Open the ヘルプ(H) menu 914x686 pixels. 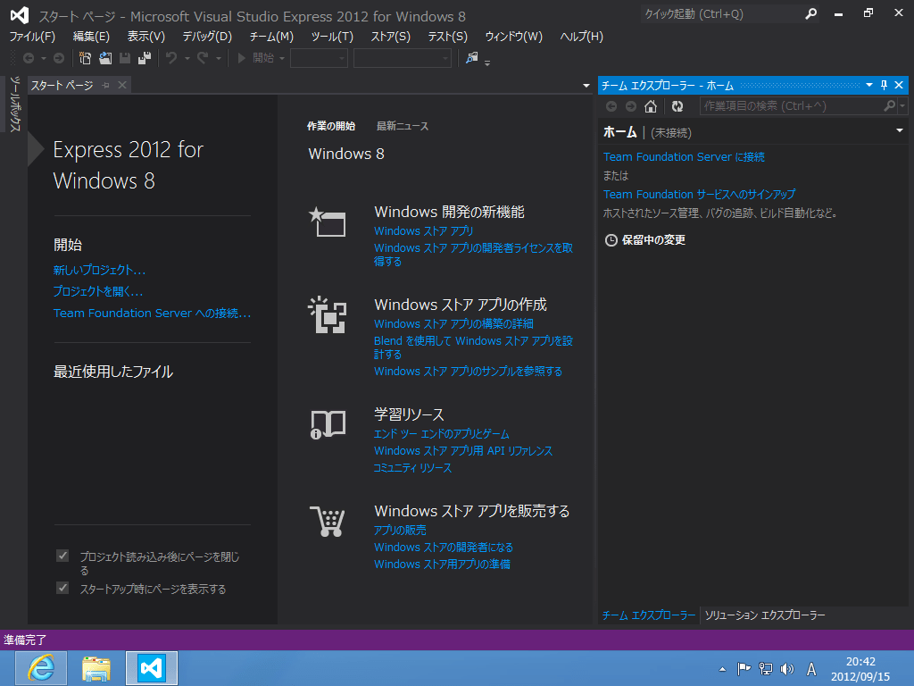[581, 36]
